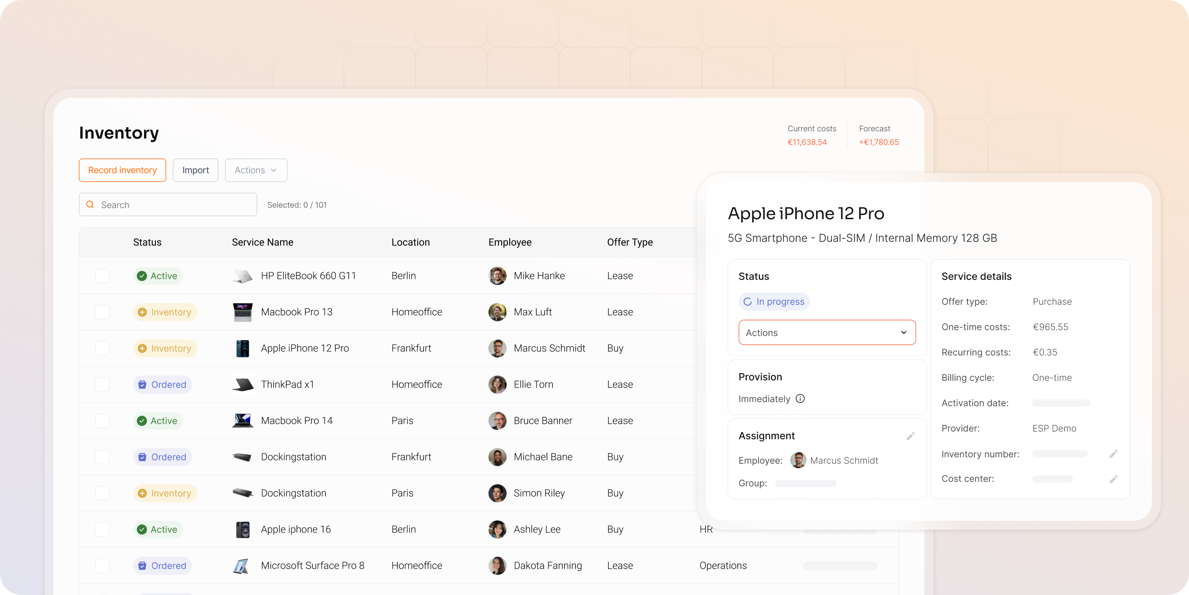Click the Apple iPhone 12 Pro device image
The height and width of the screenshot is (595, 1189).
tap(242, 348)
